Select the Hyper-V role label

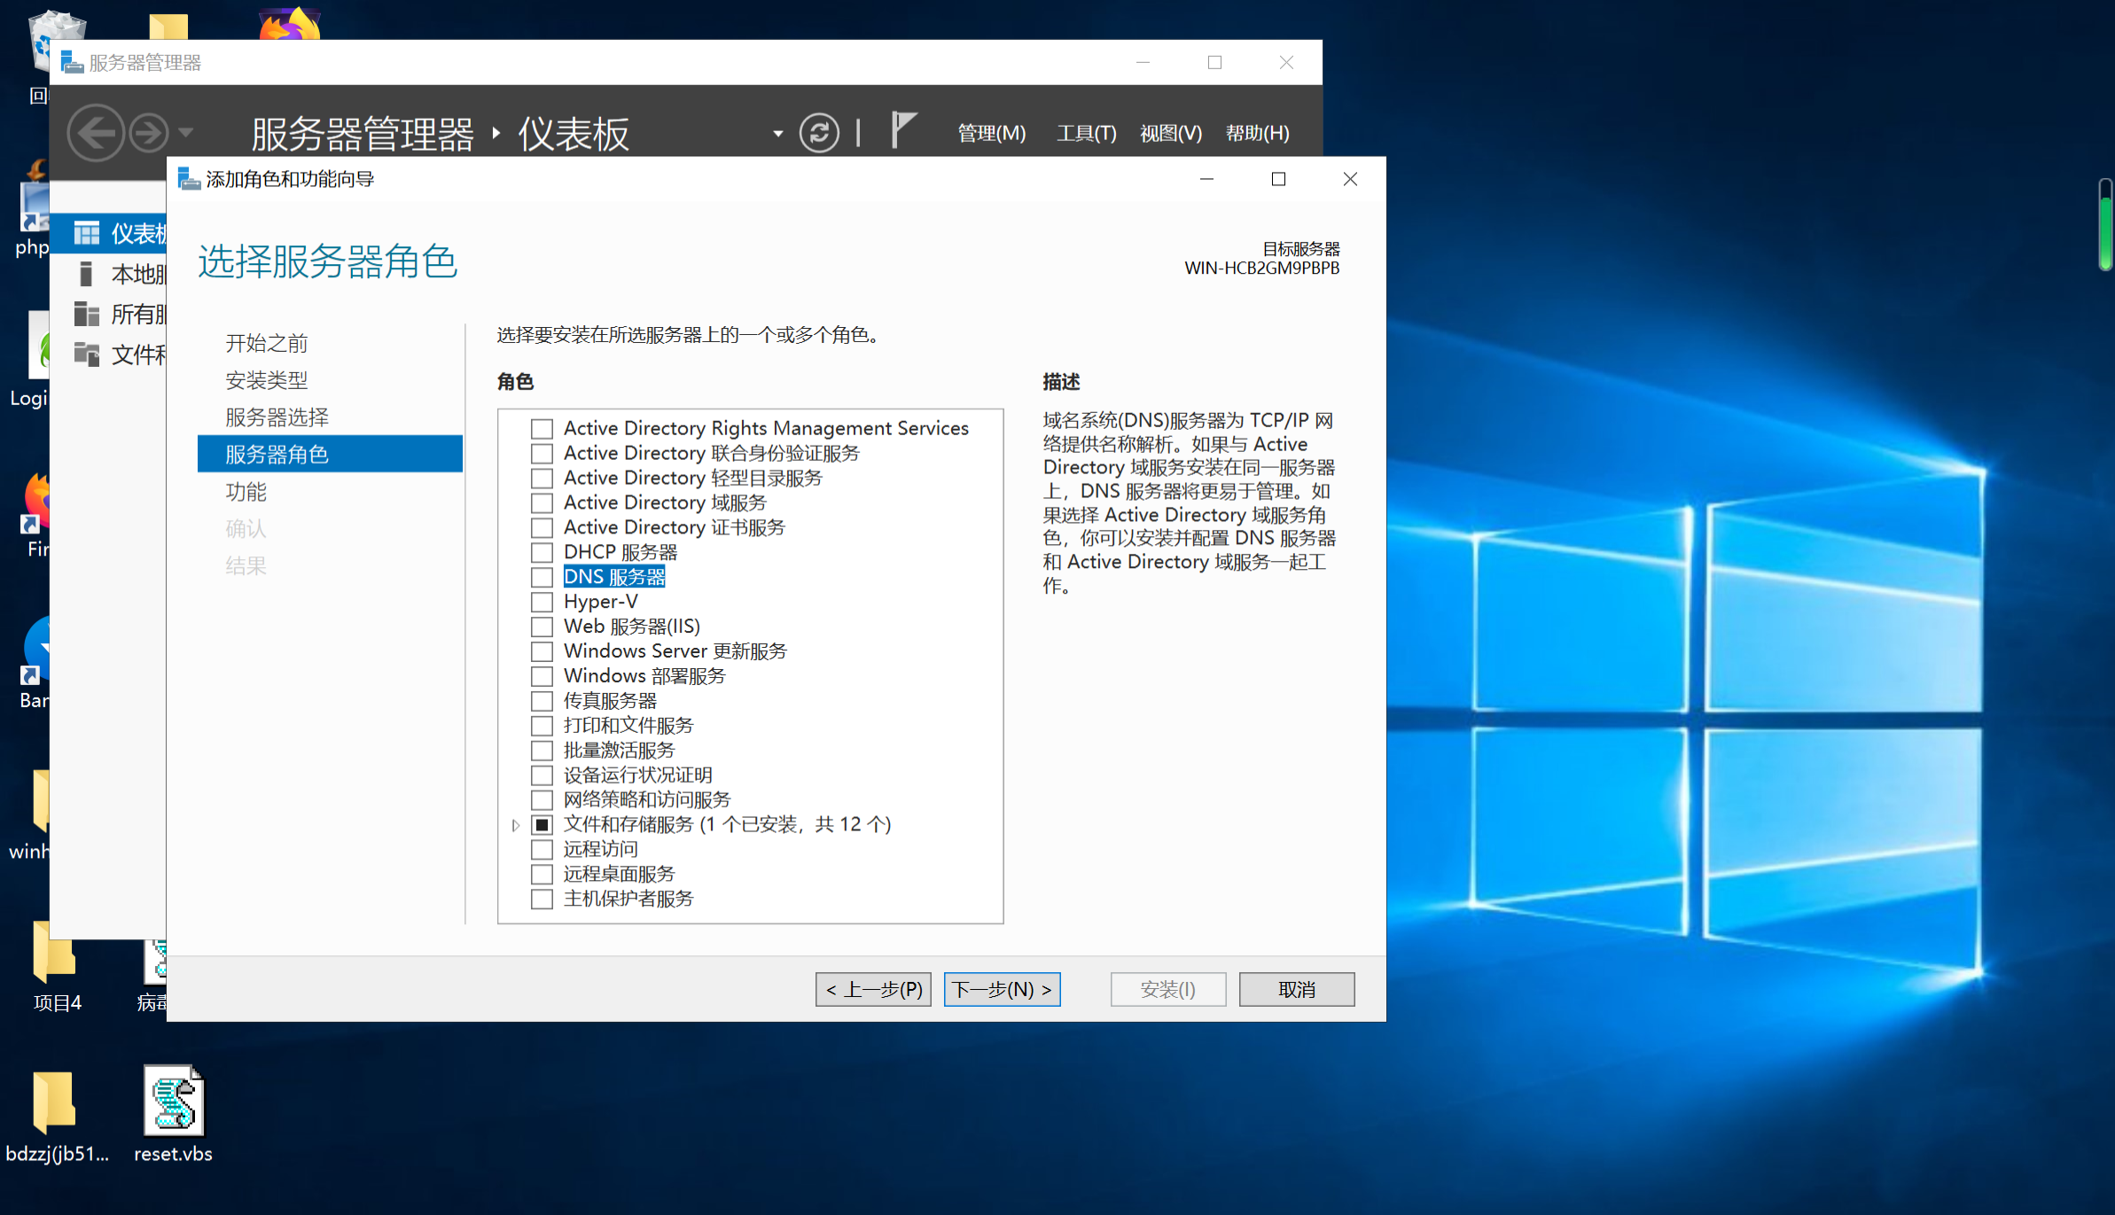pos(600,602)
